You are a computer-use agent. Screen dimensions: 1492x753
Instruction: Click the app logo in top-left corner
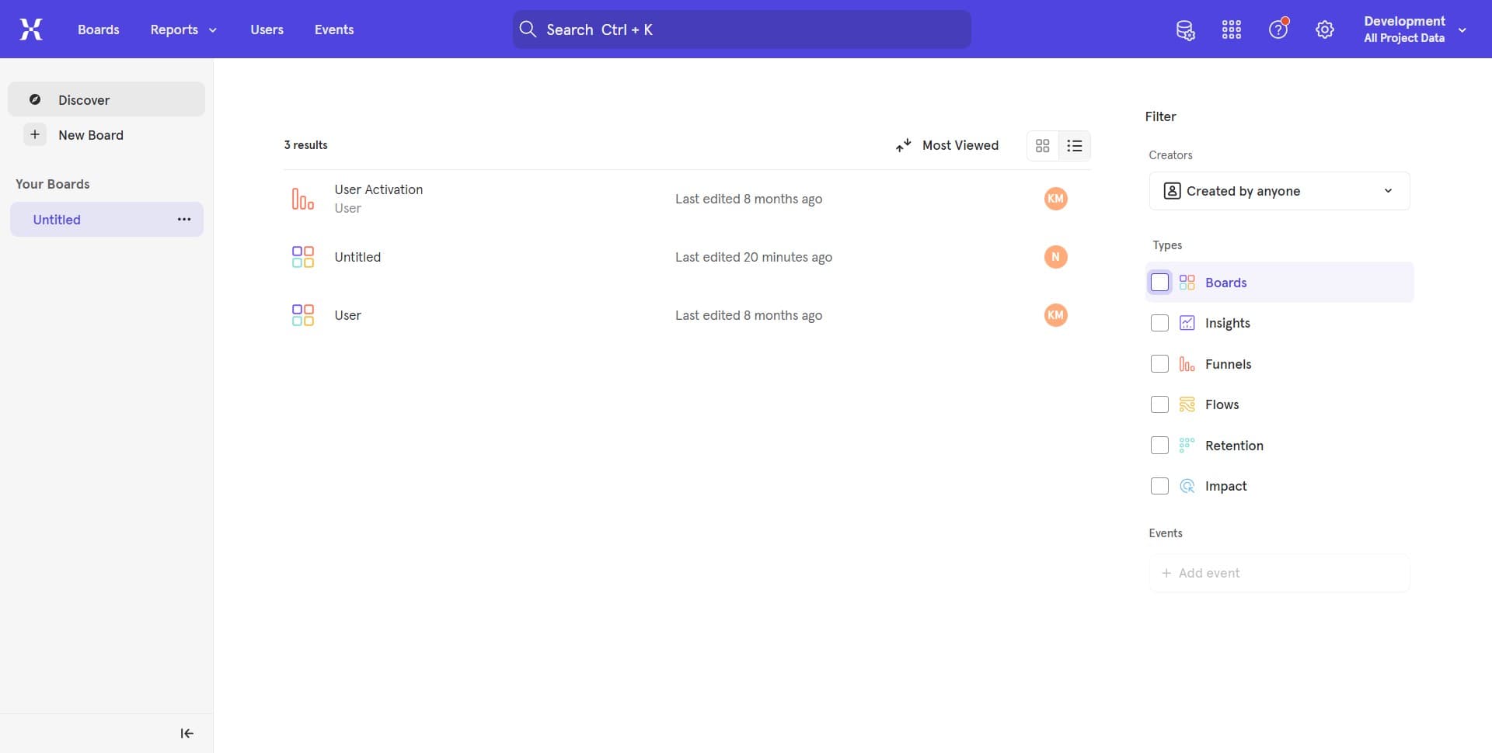click(31, 29)
